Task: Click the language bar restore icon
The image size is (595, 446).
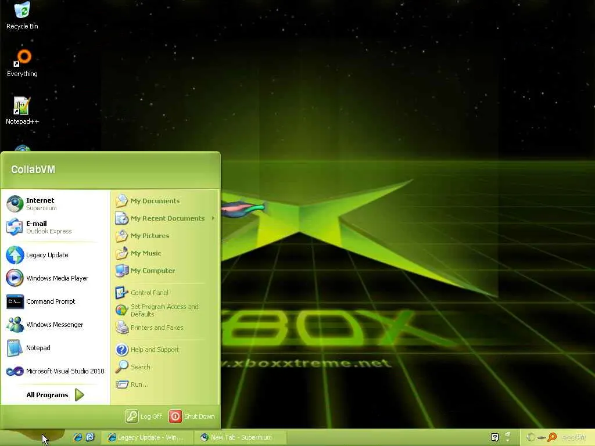Action: pos(508,433)
